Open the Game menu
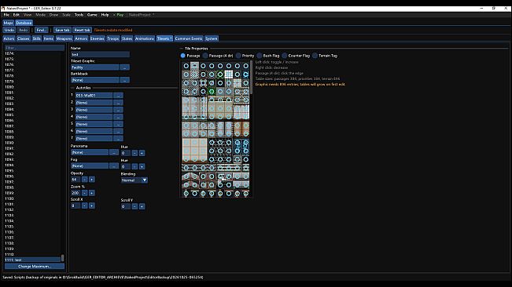This screenshot has height=287, width=512. pos(92,15)
